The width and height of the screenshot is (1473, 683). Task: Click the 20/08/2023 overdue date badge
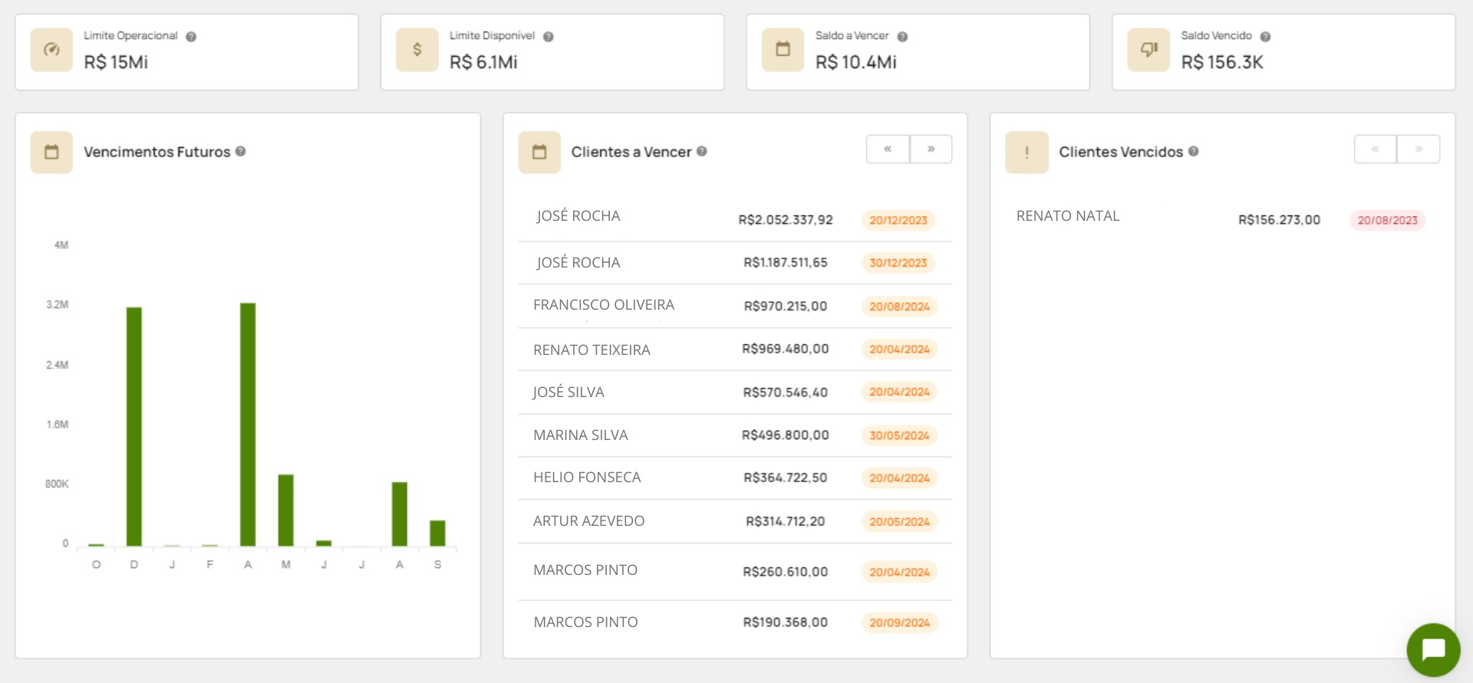pos(1387,221)
